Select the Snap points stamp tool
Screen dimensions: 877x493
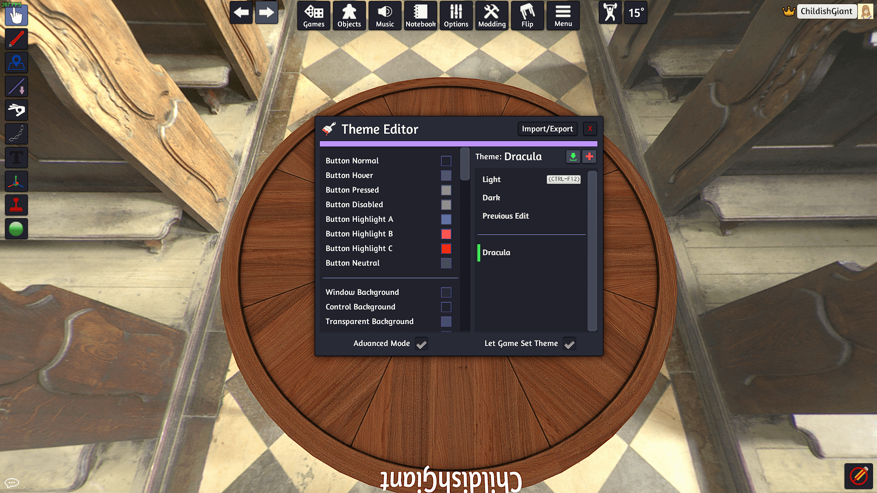16,205
